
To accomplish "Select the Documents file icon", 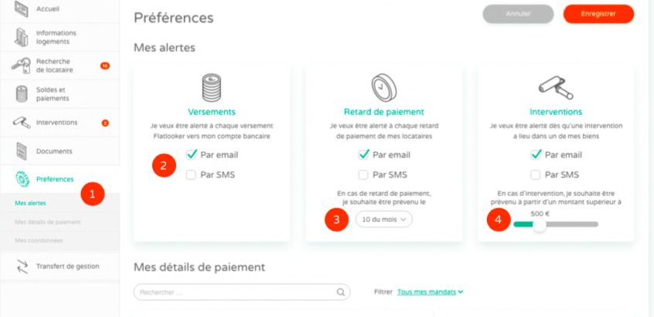I will [x=22, y=151].
